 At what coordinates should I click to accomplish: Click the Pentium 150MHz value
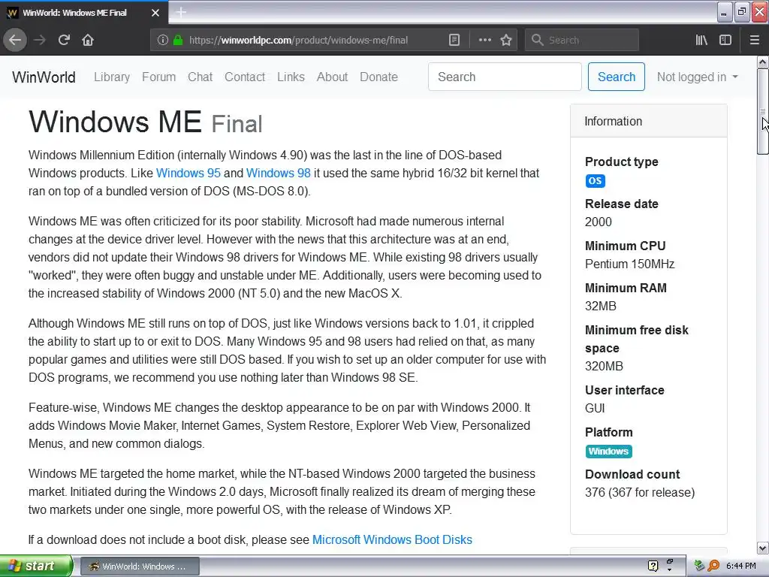(630, 264)
